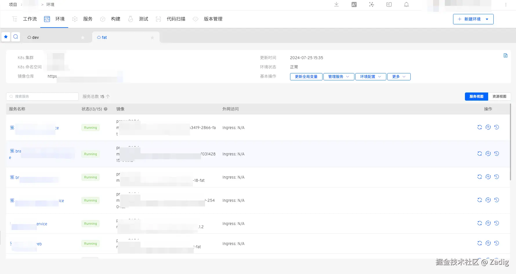The height and width of the screenshot is (274, 516).
Task: Open the document icon in the environment info panel
Action: pyautogui.click(x=506, y=55)
